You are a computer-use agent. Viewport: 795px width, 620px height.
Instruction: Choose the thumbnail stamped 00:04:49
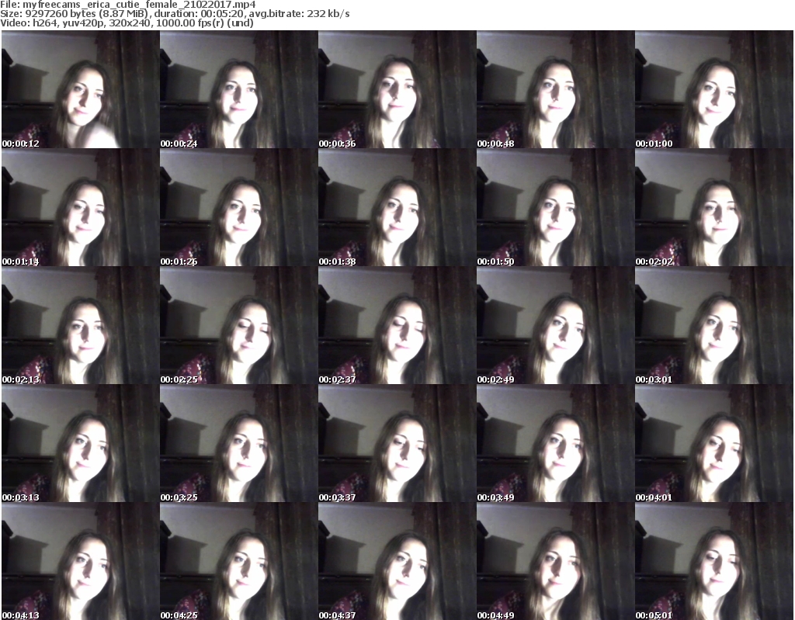[x=555, y=561]
